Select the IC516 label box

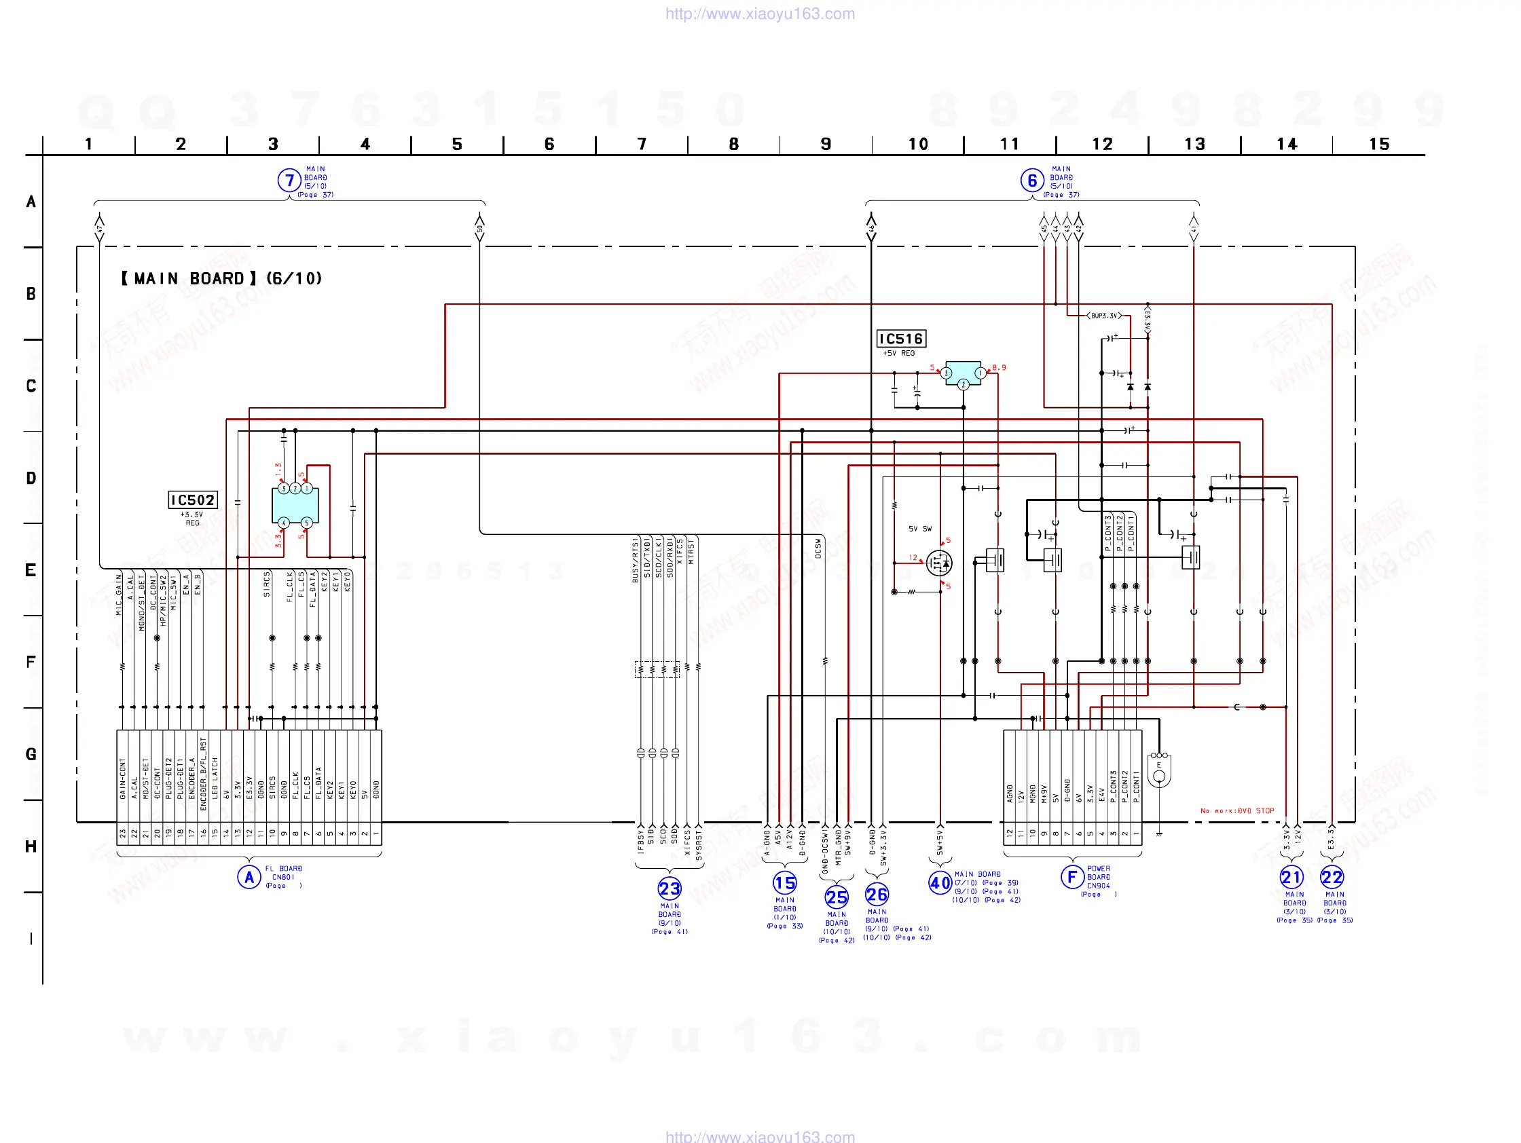[901, 339]
